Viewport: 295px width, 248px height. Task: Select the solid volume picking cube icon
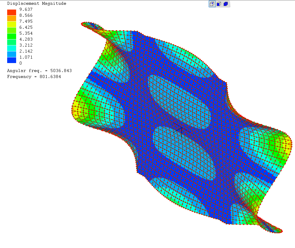(x=225, y=4)
